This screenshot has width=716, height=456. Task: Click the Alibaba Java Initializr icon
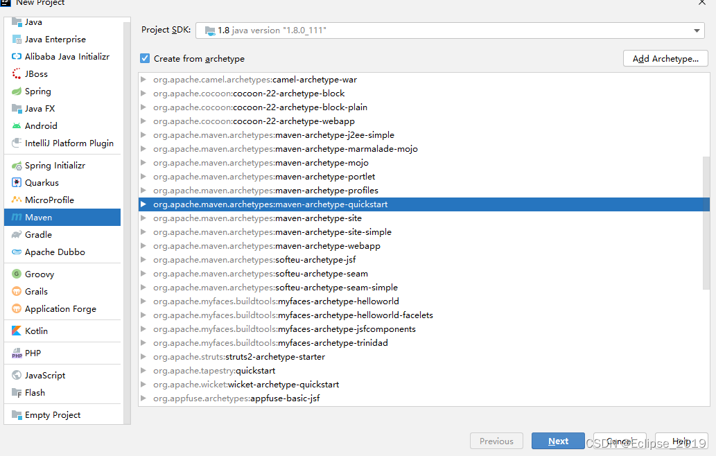tap(17, 57)
